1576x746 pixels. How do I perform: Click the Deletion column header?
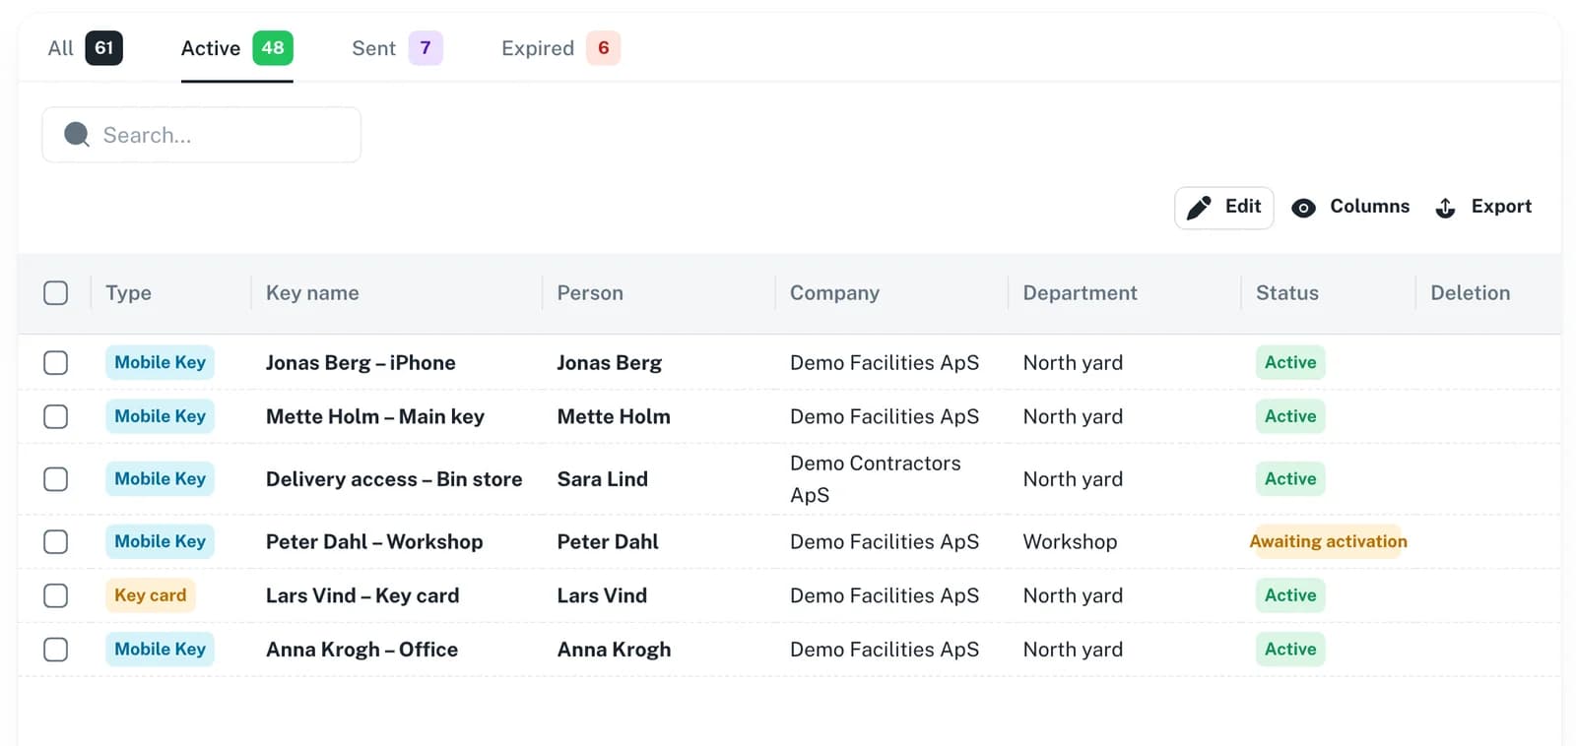pos(1470,293)
